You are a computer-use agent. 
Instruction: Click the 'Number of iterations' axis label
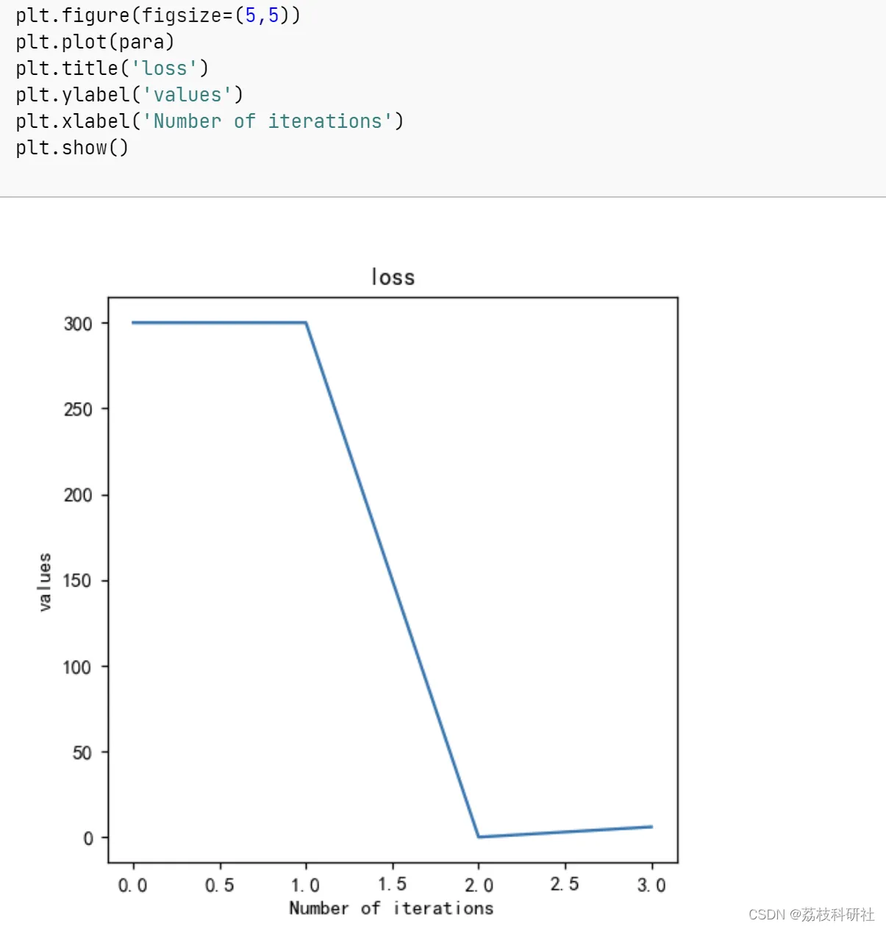pos(391,908)
